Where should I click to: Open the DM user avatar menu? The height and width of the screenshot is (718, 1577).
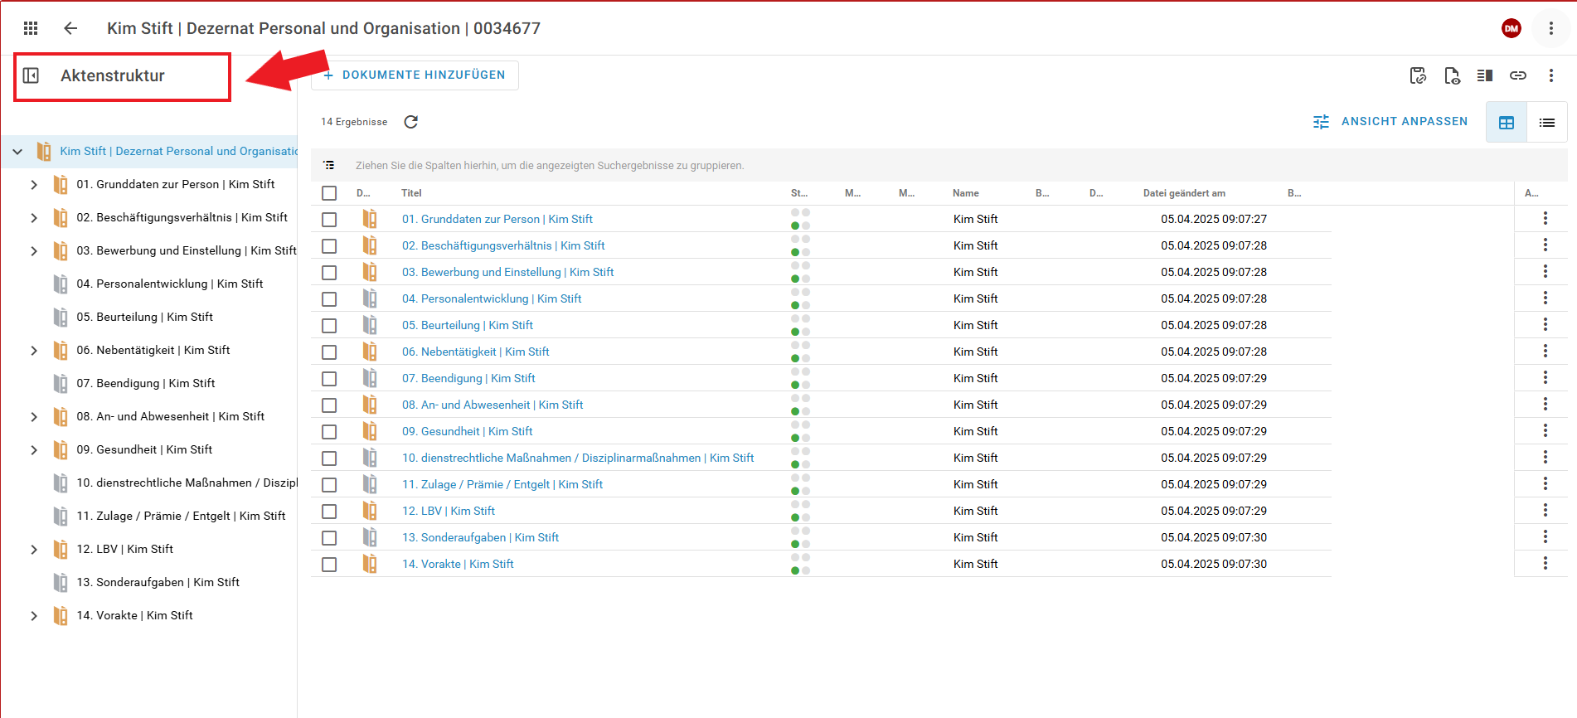pyautogui.click(x=1511, y=28)
